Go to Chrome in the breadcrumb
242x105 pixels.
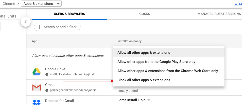coord(9,4)
